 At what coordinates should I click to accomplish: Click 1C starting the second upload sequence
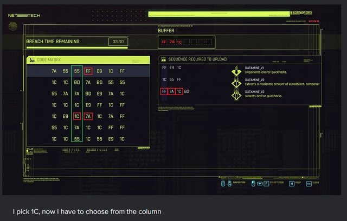pos(164,79)
